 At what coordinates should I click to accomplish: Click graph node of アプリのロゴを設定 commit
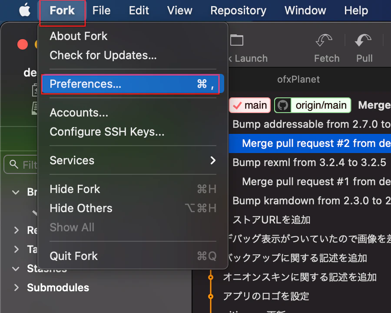(x=211, y=296)
